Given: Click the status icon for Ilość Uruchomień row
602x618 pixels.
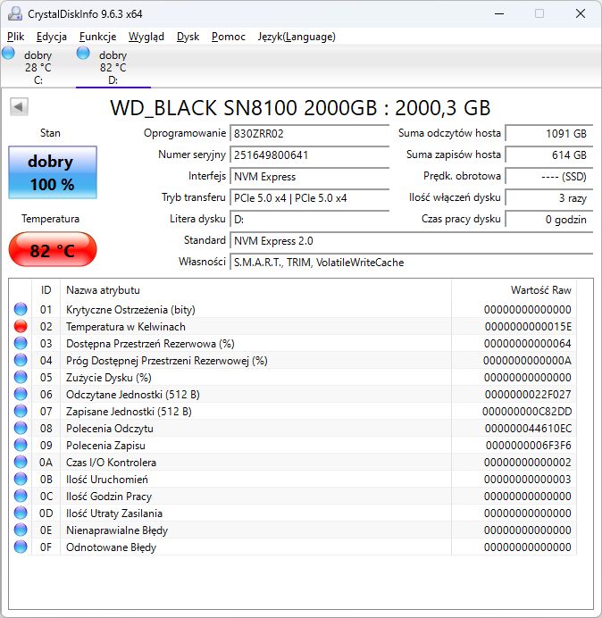Looking at the screenshot, I should tap(21, 479).
